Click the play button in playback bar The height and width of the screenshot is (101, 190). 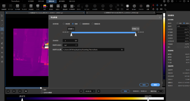coord(14,91)
